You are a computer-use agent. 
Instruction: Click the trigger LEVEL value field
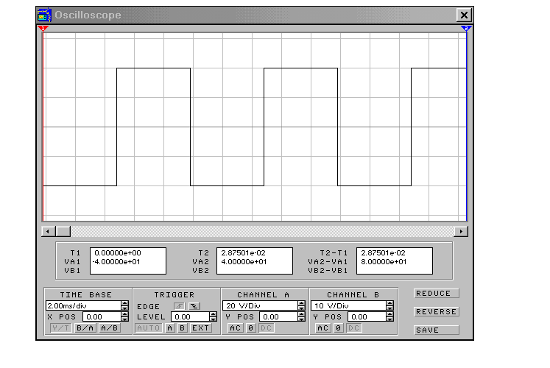pyautogui.click(x=190, y=316)
